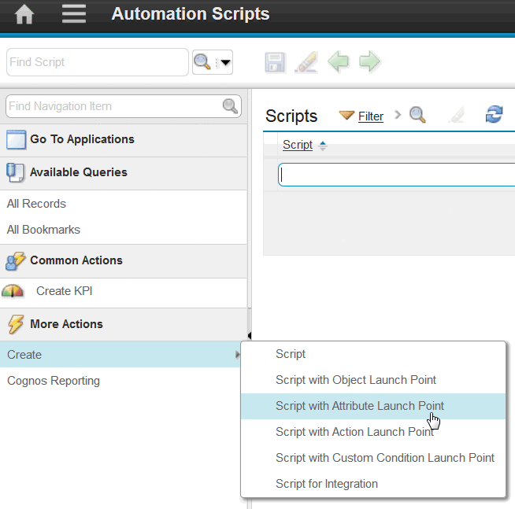The height and width of the screenshot is (509, 515).
Task: Click Create KPI action
Action: point(64,291)
